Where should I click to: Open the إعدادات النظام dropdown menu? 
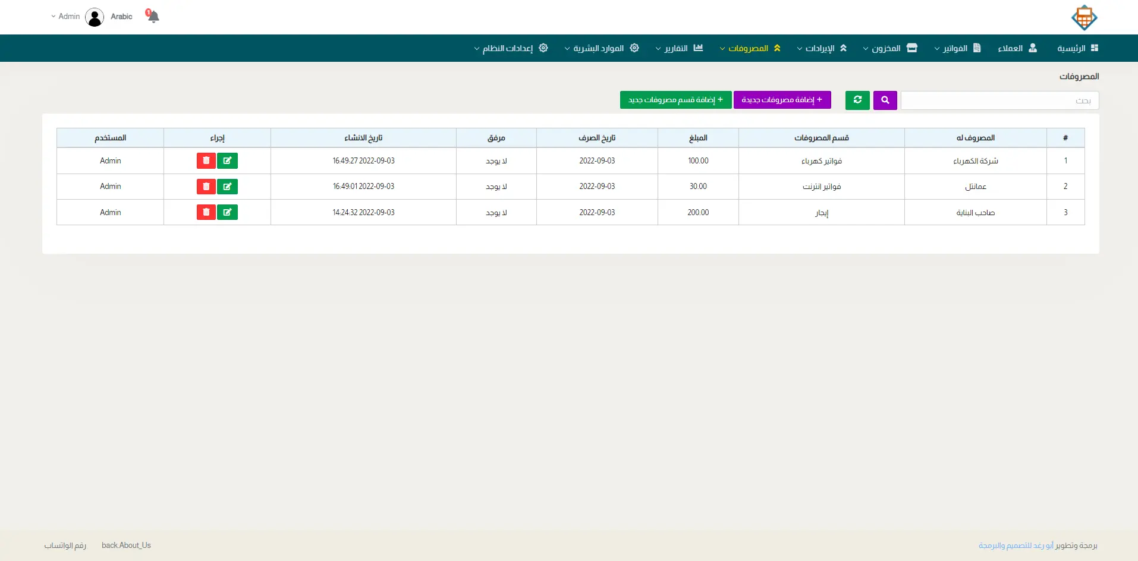point(511,48)
